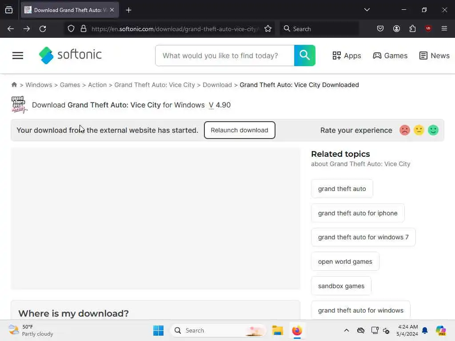Open the News section
The image size is (455, 341).
(x=435, y=56)
